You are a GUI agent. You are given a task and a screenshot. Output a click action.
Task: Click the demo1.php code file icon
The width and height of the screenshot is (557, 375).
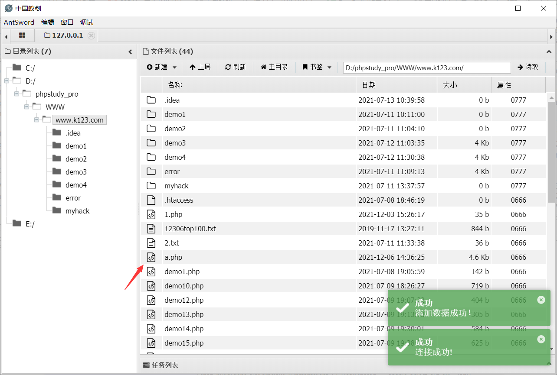pos(151,272)
